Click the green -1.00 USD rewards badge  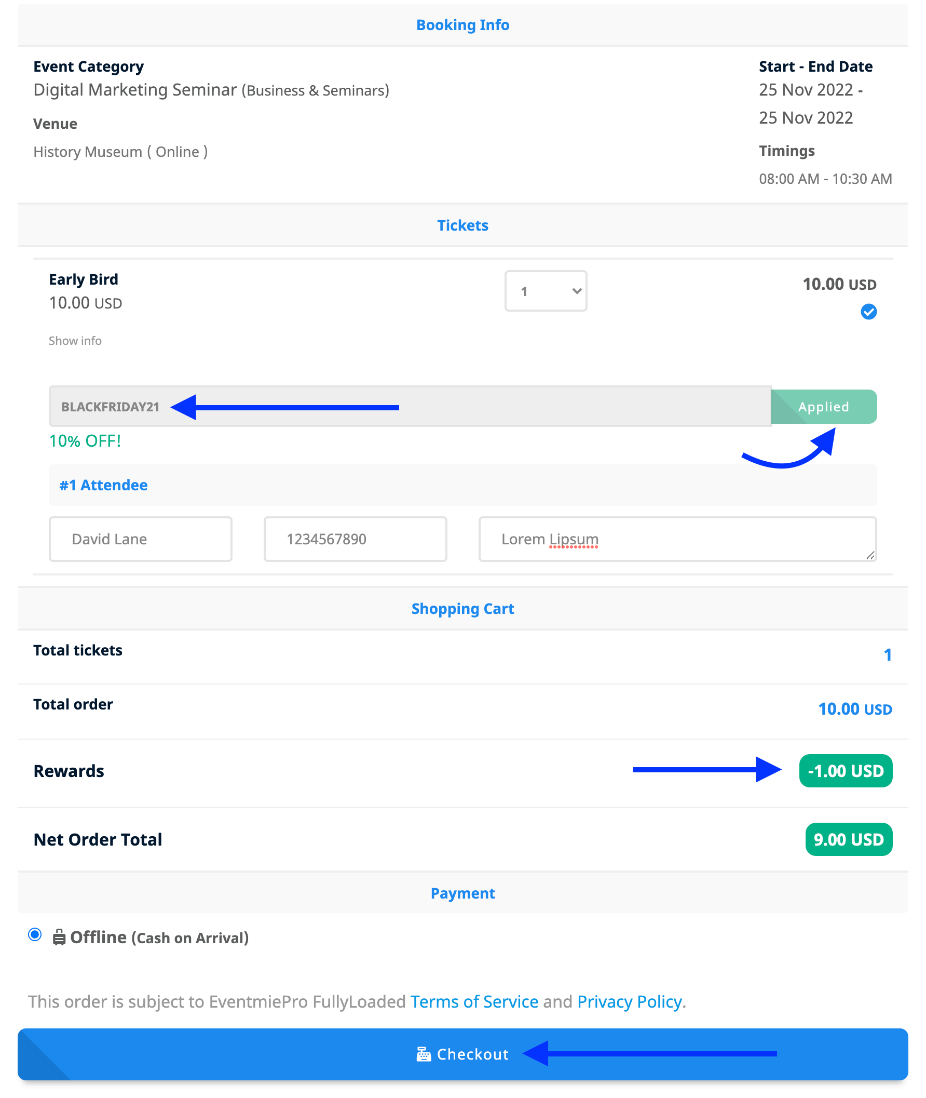click(845, 771)
